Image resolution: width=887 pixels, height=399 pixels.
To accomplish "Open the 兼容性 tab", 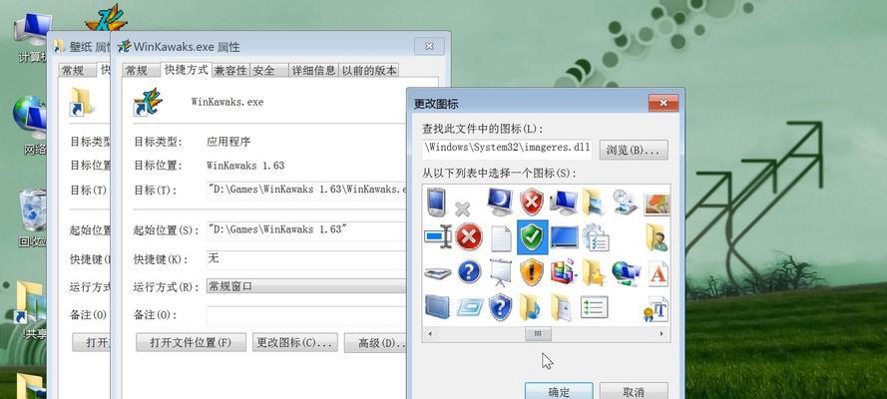I will (230, 70).
